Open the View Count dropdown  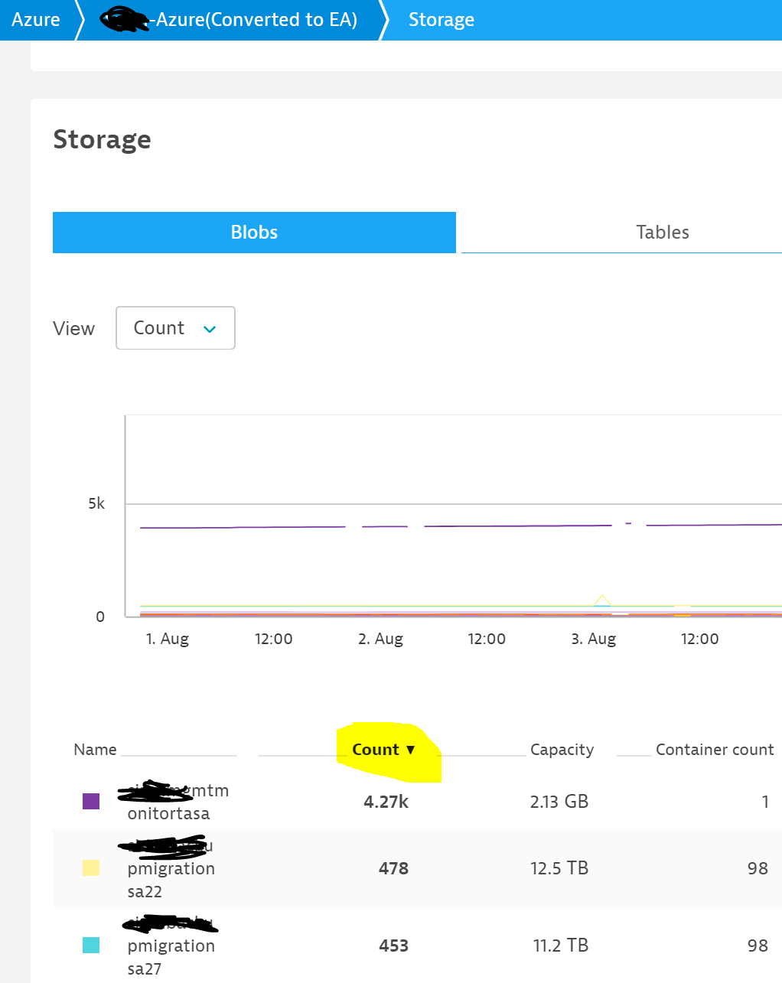[x=175, y=328]
